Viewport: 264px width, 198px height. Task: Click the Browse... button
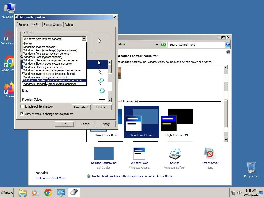102,107
